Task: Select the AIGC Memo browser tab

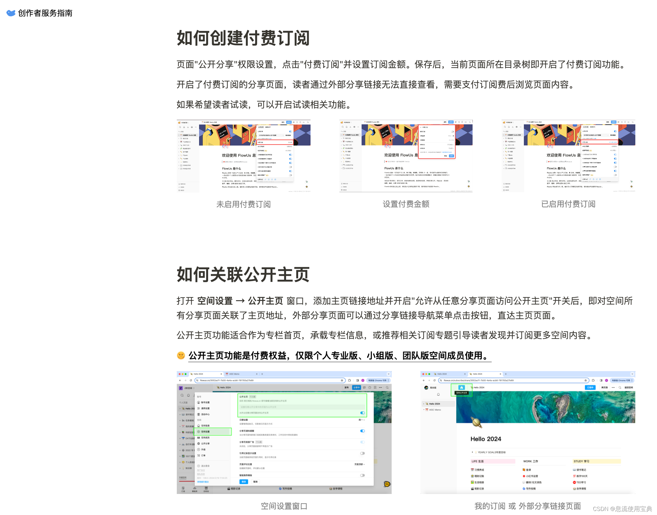Action: (234, 374)
